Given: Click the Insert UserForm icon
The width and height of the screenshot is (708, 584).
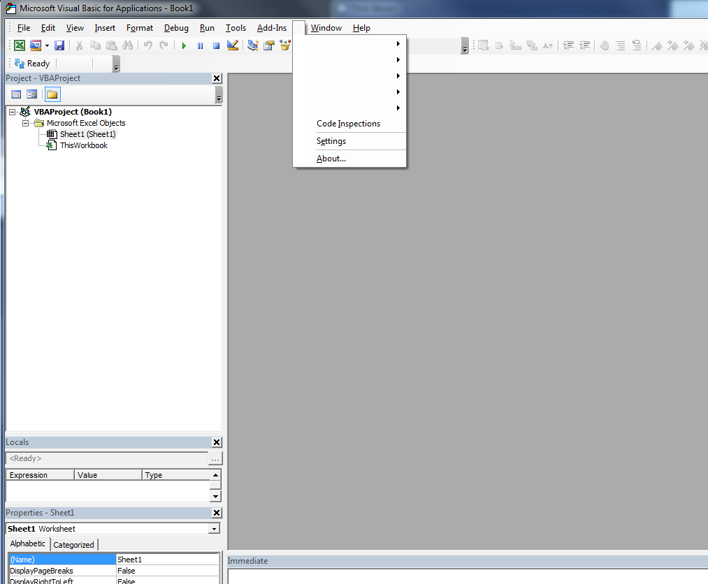Looking at the screenshot, I should [36, 45].
